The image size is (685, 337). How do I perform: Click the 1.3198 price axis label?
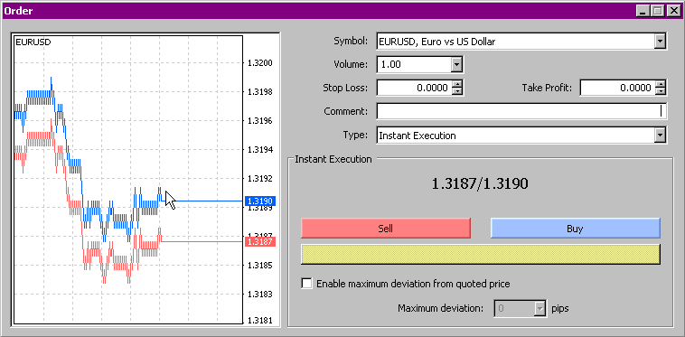(260, 92)
